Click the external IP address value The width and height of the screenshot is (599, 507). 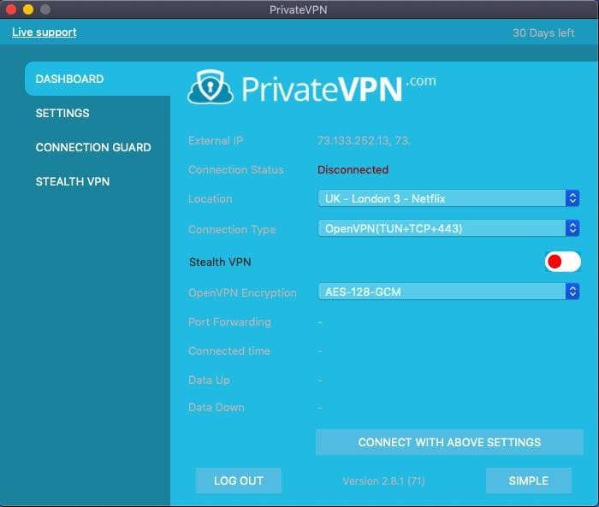pyautogui.click(x=364, y=141)
